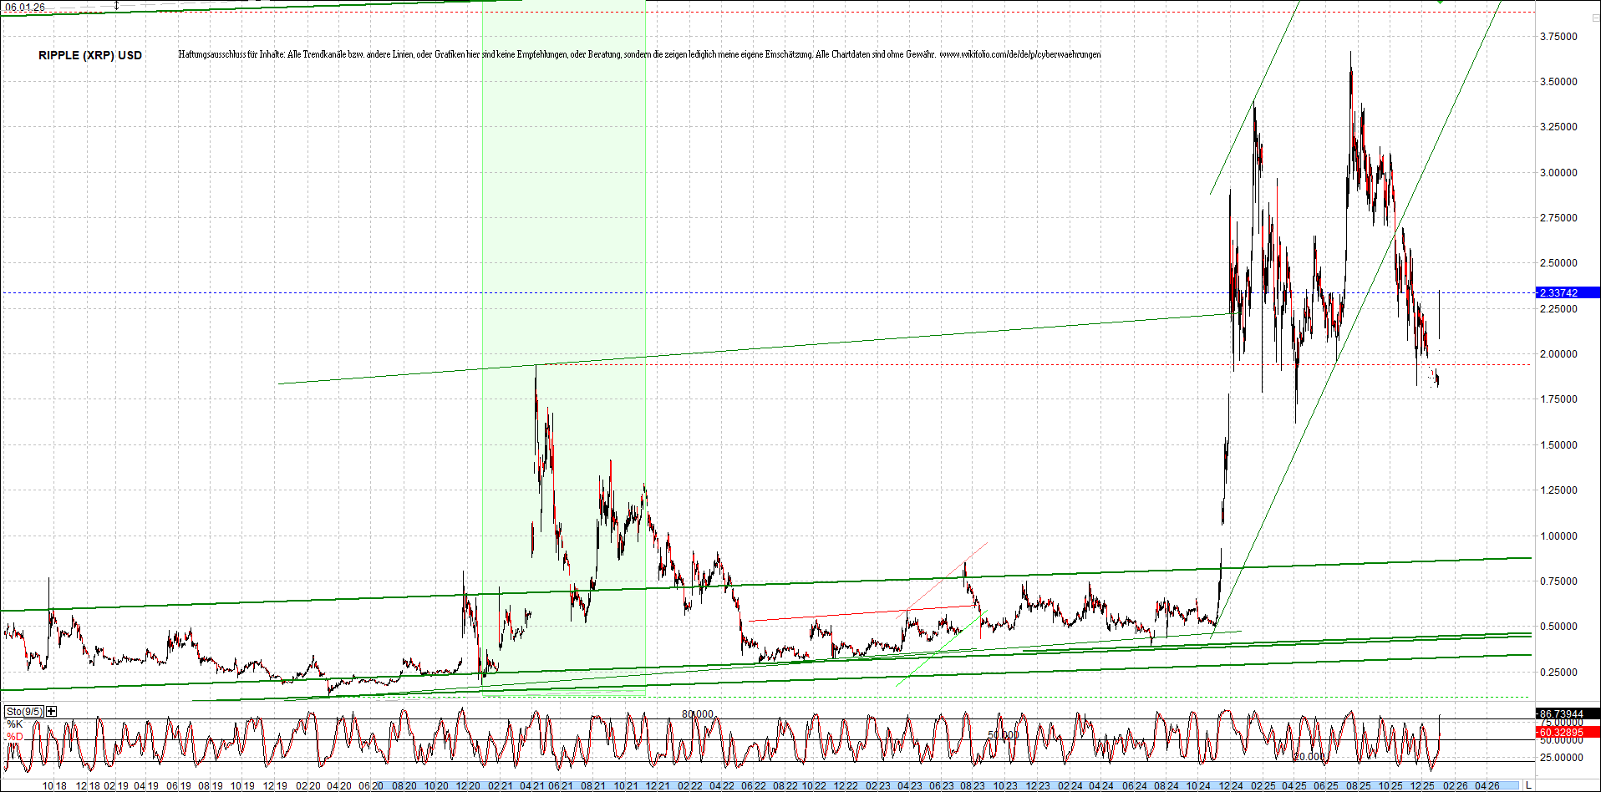Open the wikifolio.com link in disclaimer
This screenshot has width=1601, height=792.
pyautogui.click(x=1019, y=54)
